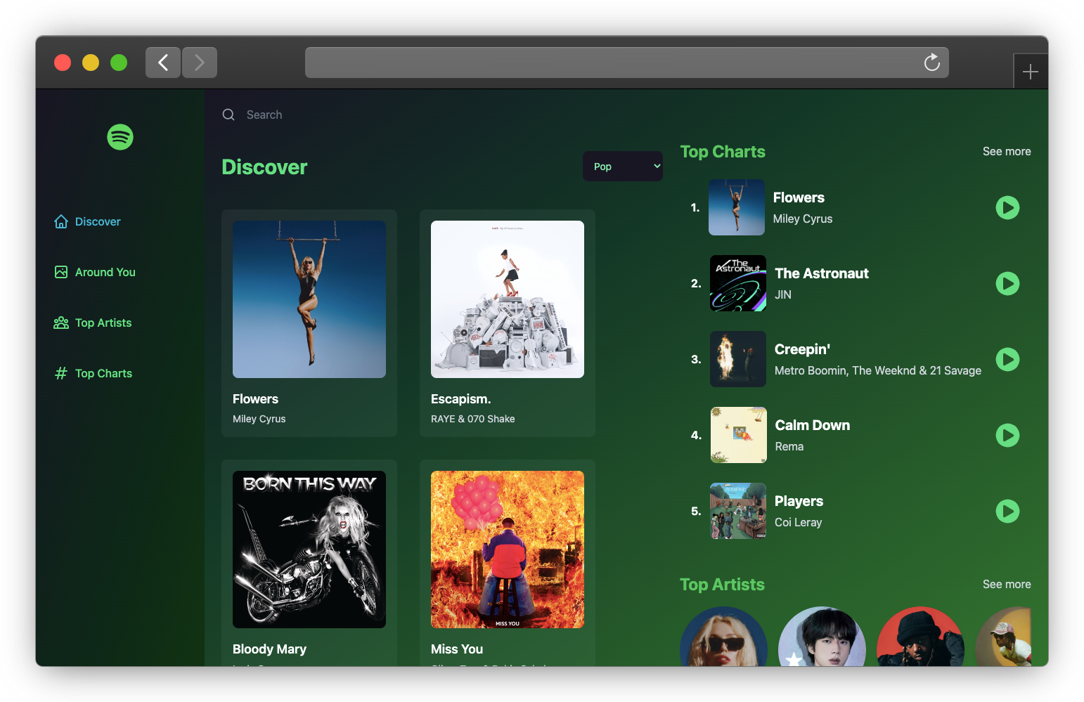Play Calm Down by Rema
Screen dimensions: 1084x702
click(x=1007, y=435)
